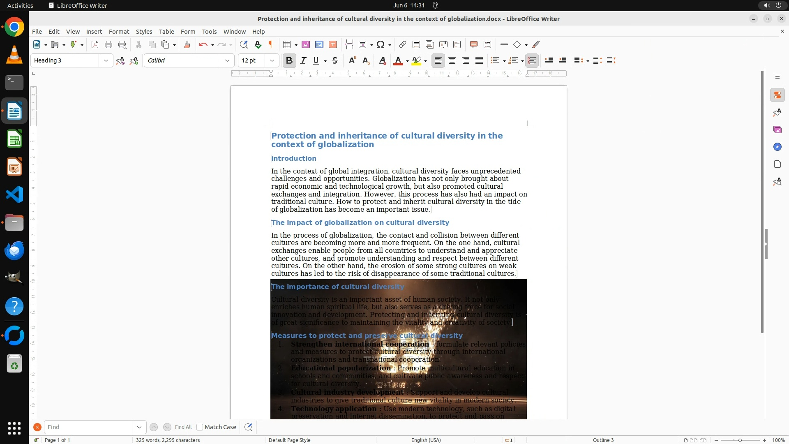The image size is (789, 444).
Task: Open the font size 12 pt dropdown
Action: click(x=272, y=61)
